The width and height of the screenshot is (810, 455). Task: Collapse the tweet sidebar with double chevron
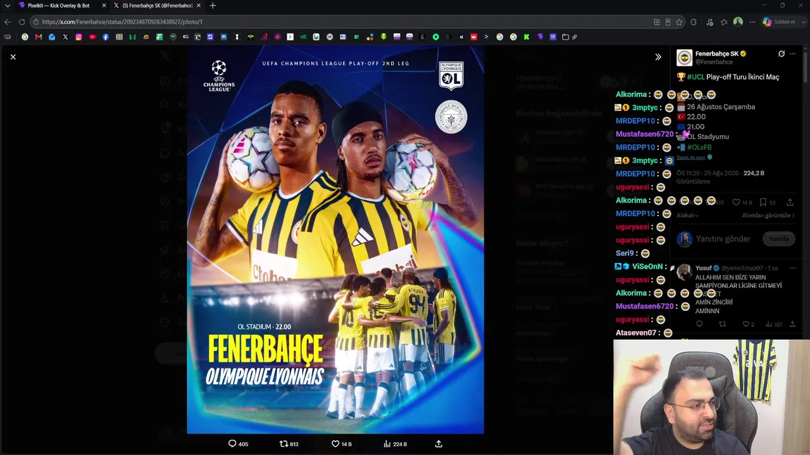pyautogui.click(x=658, y=57)
